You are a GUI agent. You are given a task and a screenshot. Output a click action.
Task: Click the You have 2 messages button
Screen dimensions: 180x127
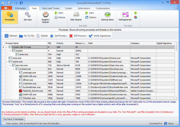point(13,119)
